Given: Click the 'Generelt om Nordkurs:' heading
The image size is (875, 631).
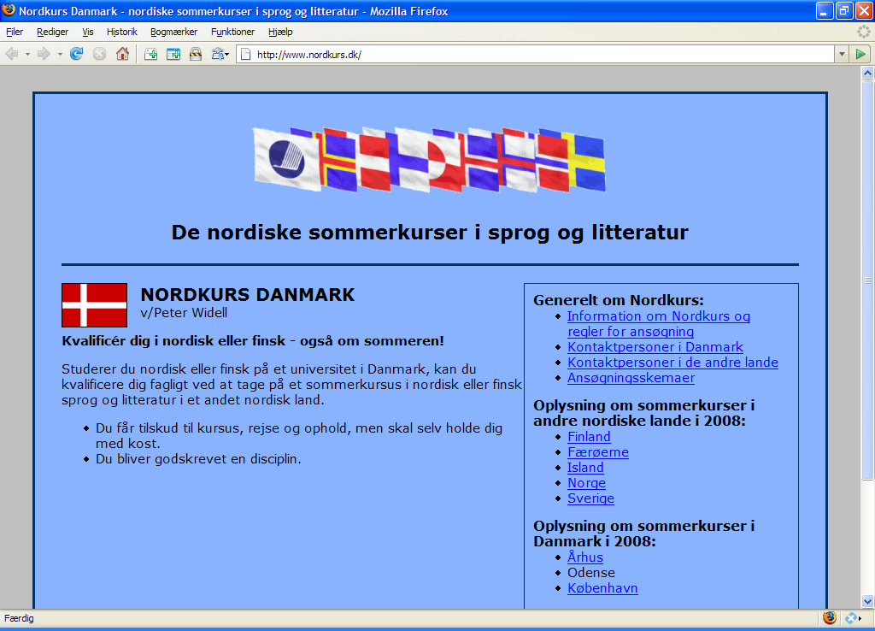Looking at the screenshot, I should pyautogui.click(x=619, y=300).
